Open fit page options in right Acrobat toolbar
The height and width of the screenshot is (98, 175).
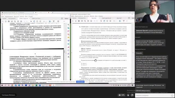pyautogui.click(x=120, y=21)
